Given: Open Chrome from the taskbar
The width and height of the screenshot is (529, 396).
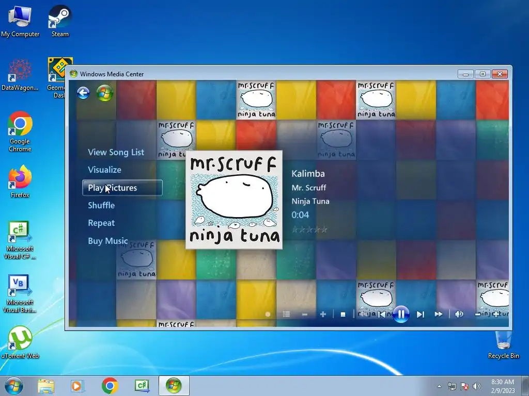Looking at the screenshot, I should pos(110,386).
